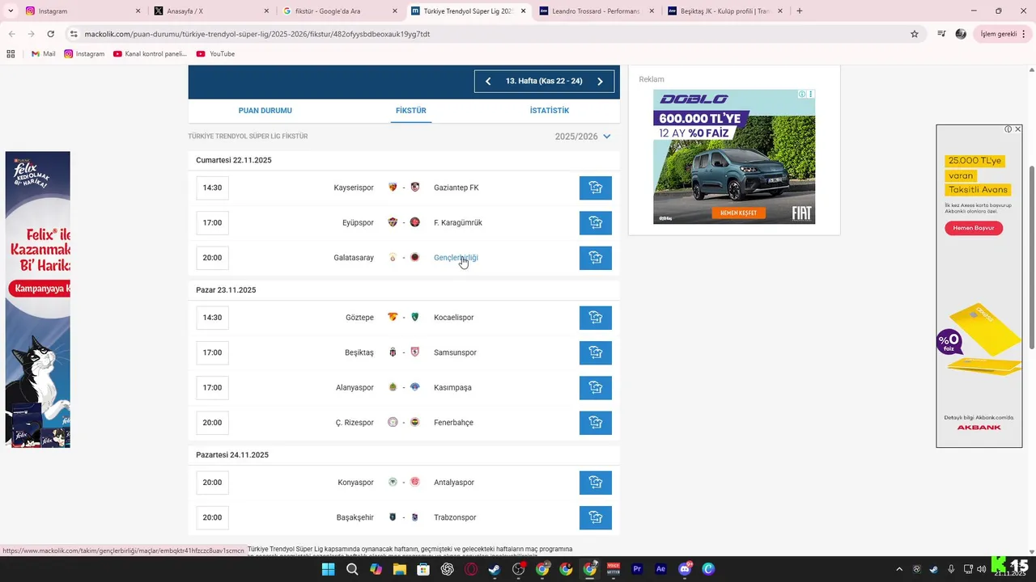The image size is (1036, 582).
Task: Click HEMEN KEŞFET on the Doblo ad
Action: tap(738, 213)
